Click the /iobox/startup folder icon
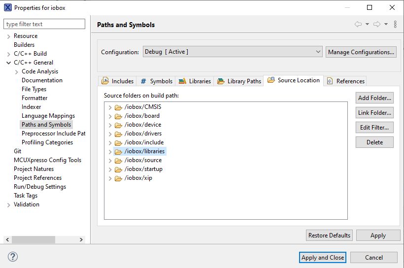 point(118,169)
